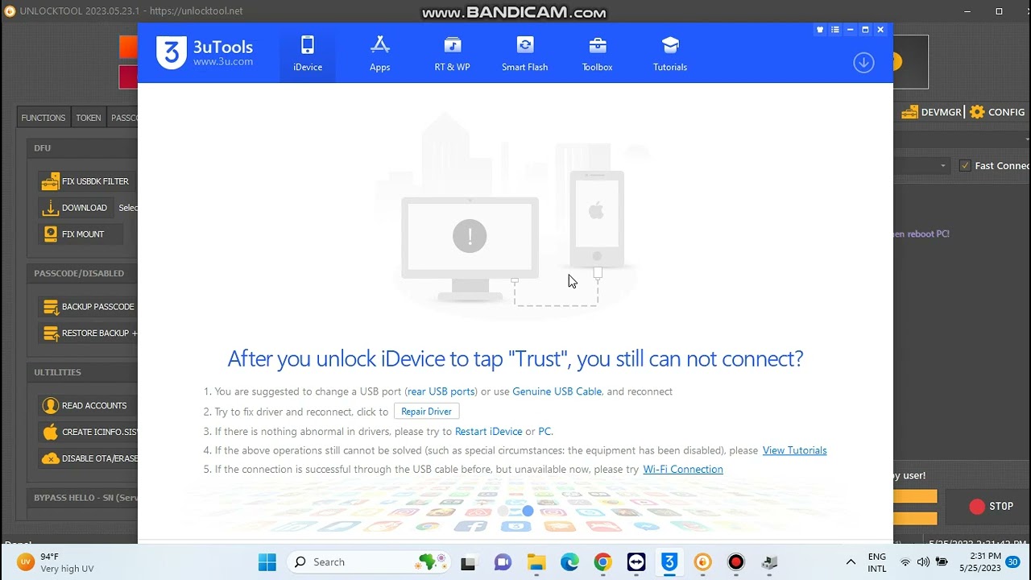Open the Chat camera app on taskbar
The image size is (1031, 580).
[503, 562]
